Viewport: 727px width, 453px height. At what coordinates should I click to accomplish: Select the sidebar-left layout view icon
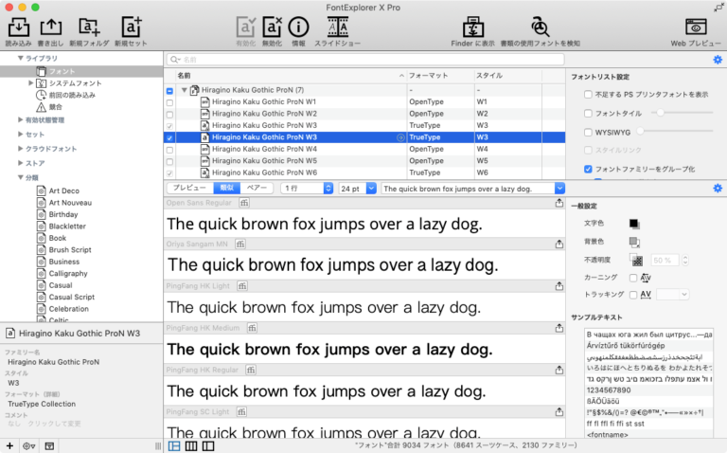click(x=208, y=446)
